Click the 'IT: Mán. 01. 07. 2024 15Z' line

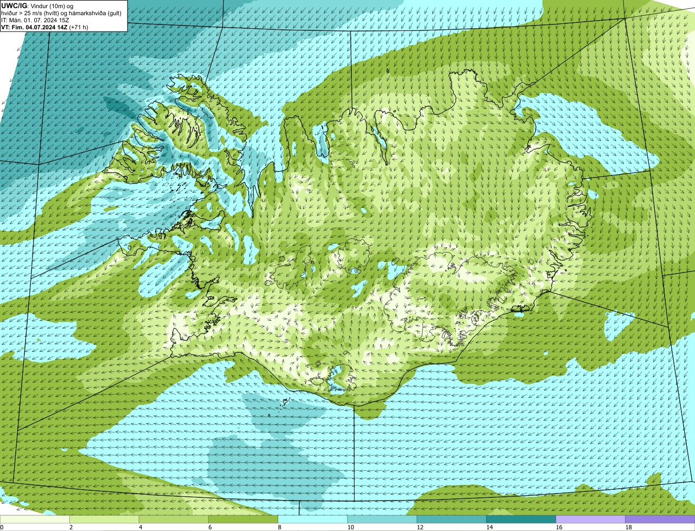tap(35, 20)
